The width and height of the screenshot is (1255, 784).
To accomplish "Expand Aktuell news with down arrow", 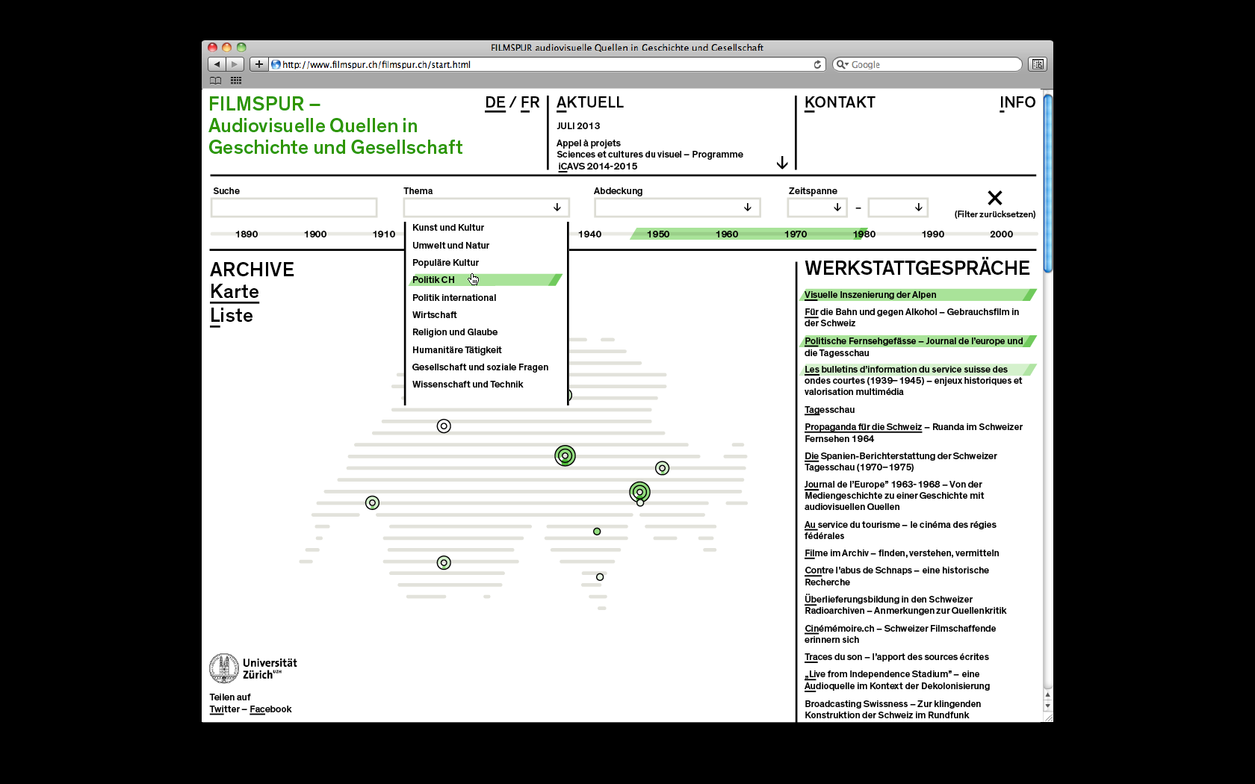I will [x=782, y=163].
